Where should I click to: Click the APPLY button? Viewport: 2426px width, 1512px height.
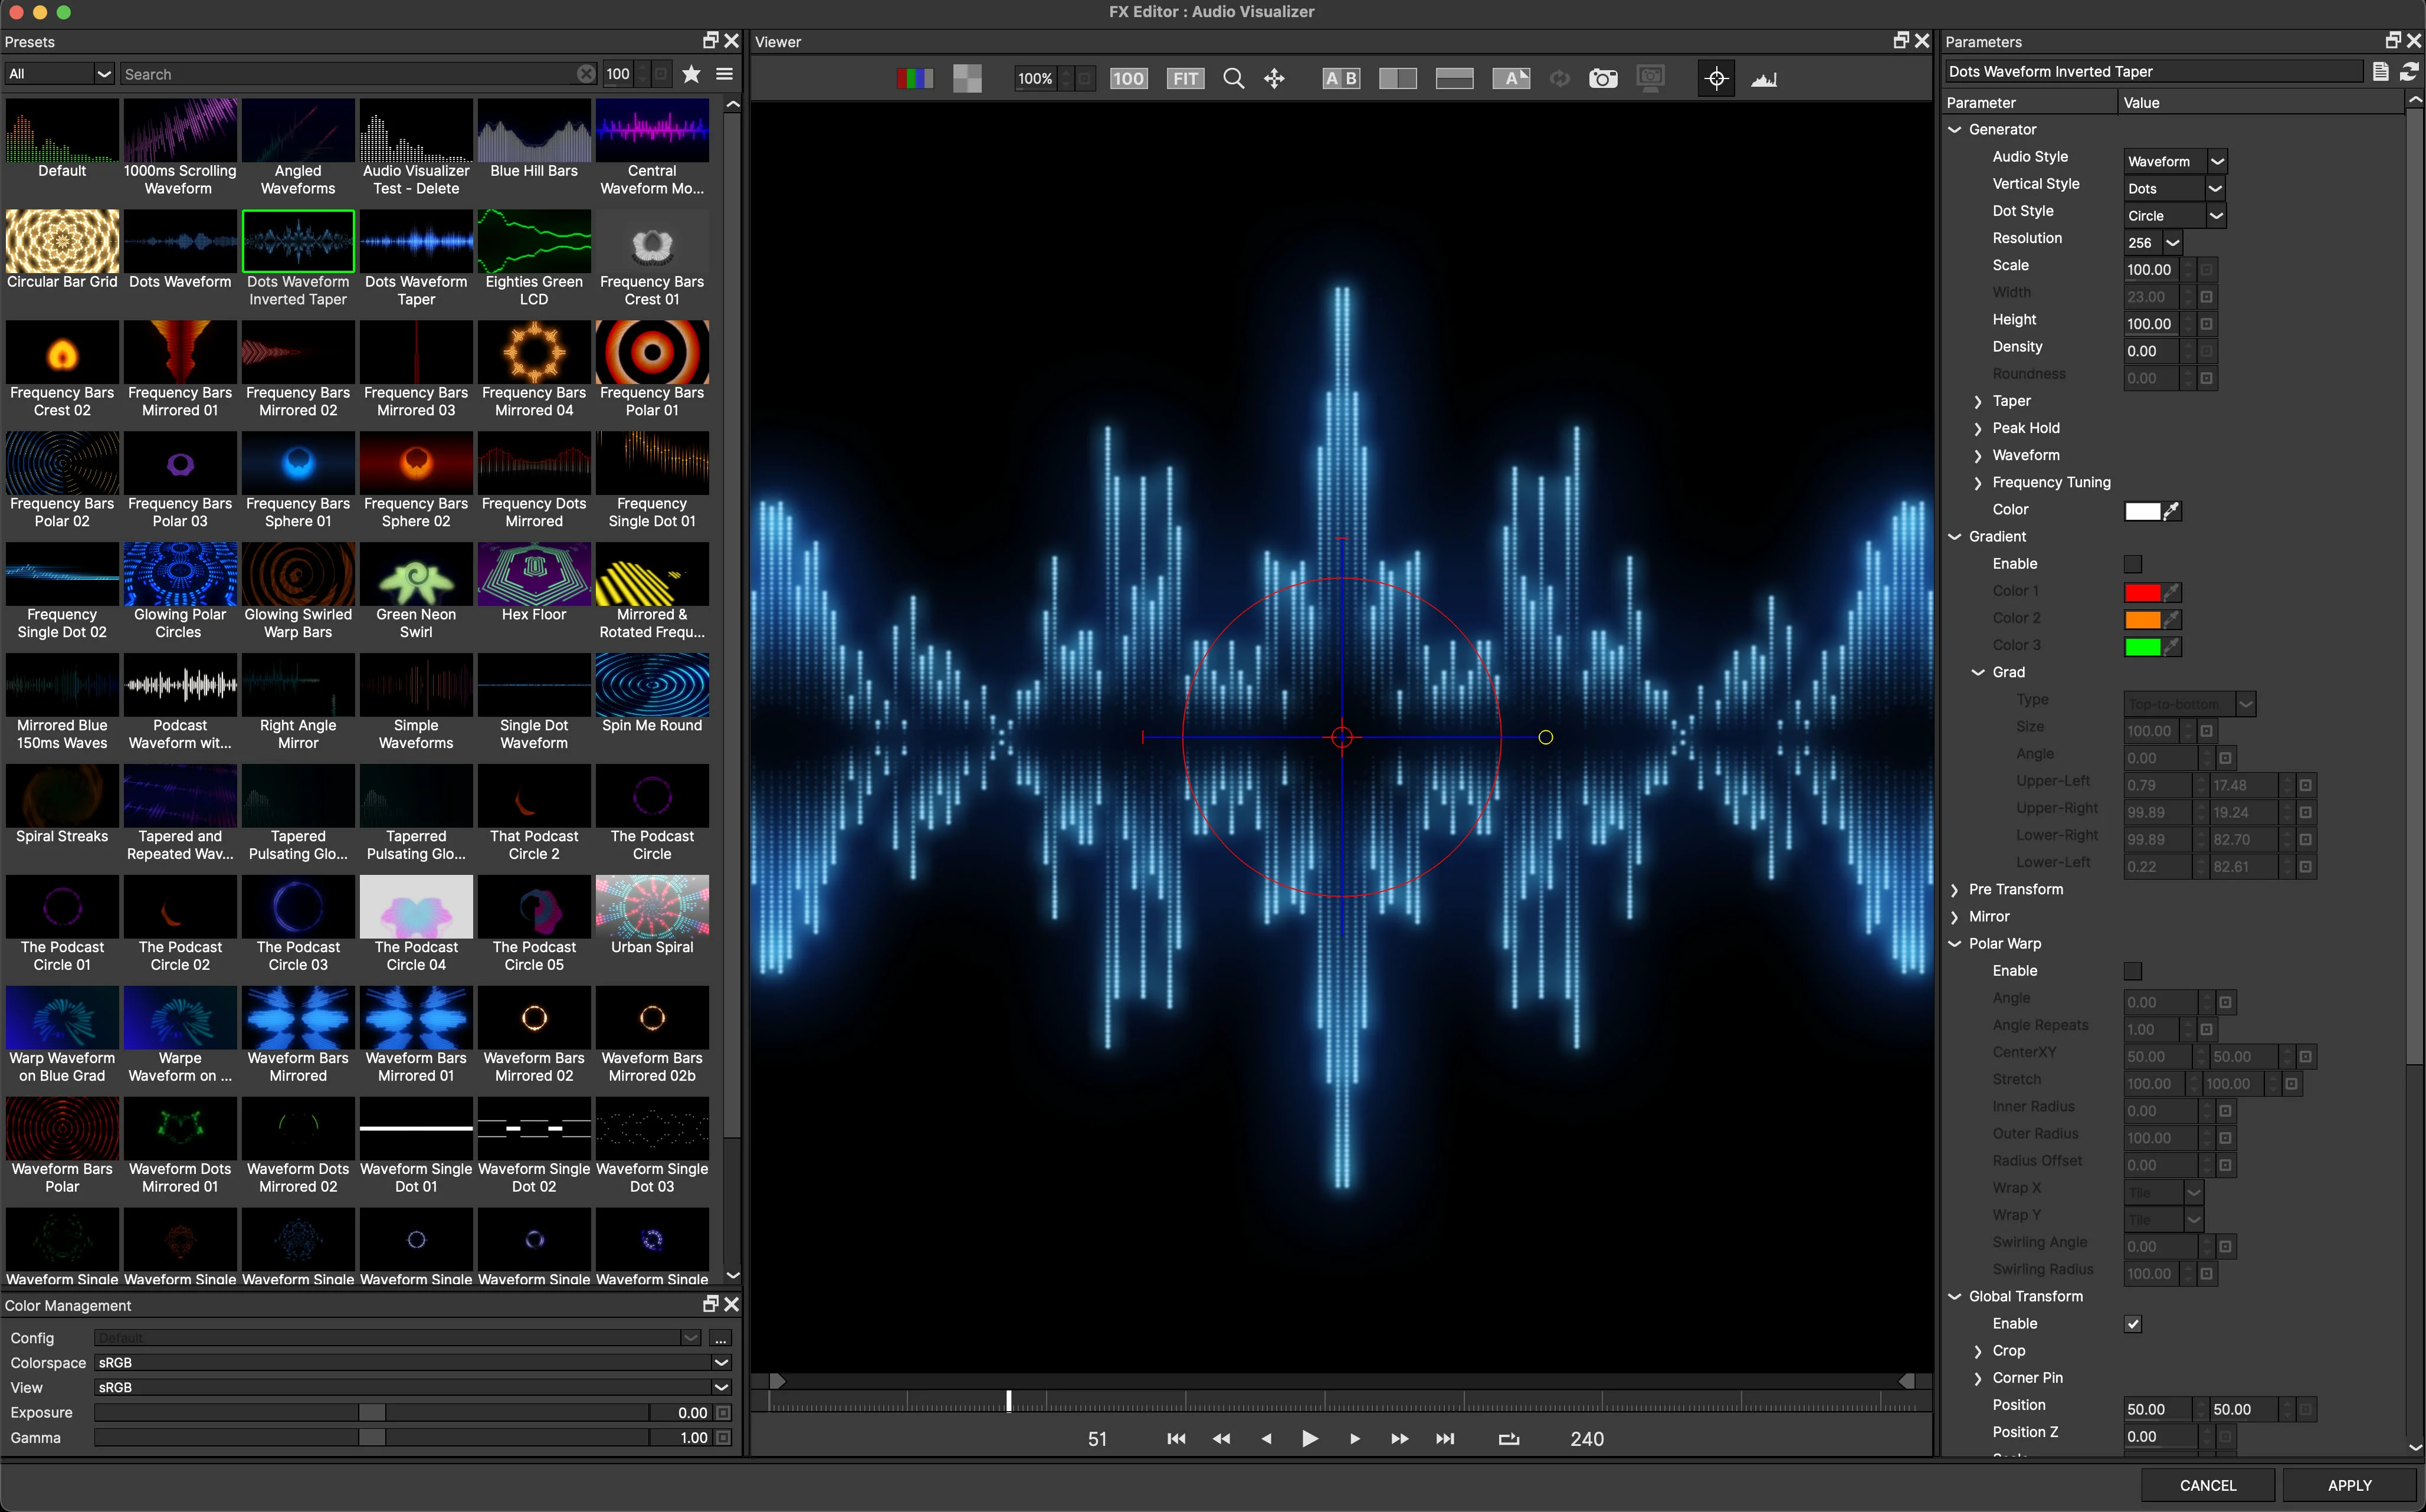(x=2349, y=1485)
